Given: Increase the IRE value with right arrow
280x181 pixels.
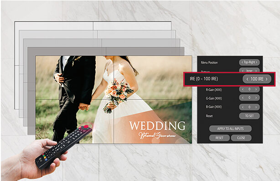Looking at the screenshot, I should [x=267, y=79].
